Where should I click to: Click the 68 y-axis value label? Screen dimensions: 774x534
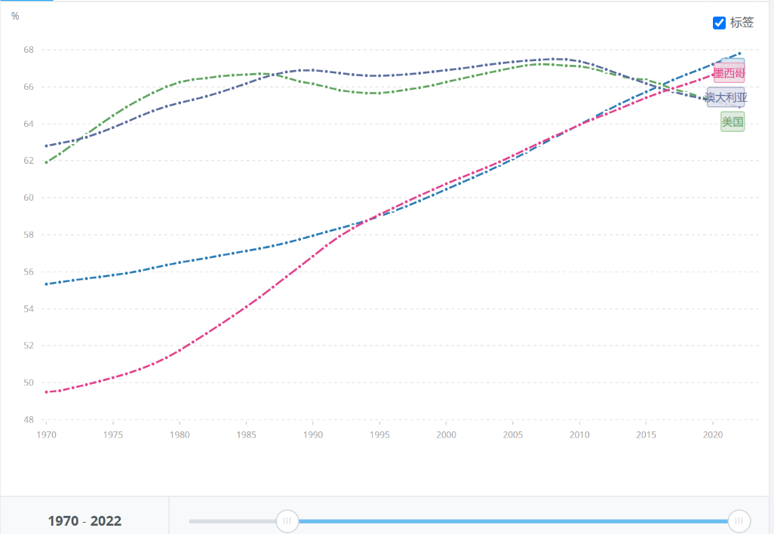[29, 50]
